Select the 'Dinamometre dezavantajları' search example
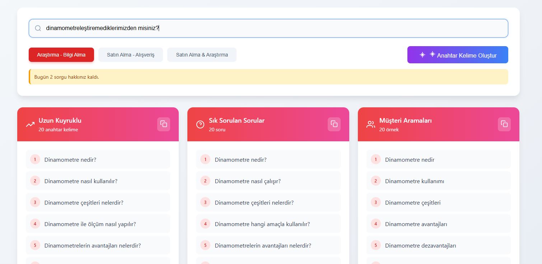This screenshot has width=542, height=264. click(439, 245)
